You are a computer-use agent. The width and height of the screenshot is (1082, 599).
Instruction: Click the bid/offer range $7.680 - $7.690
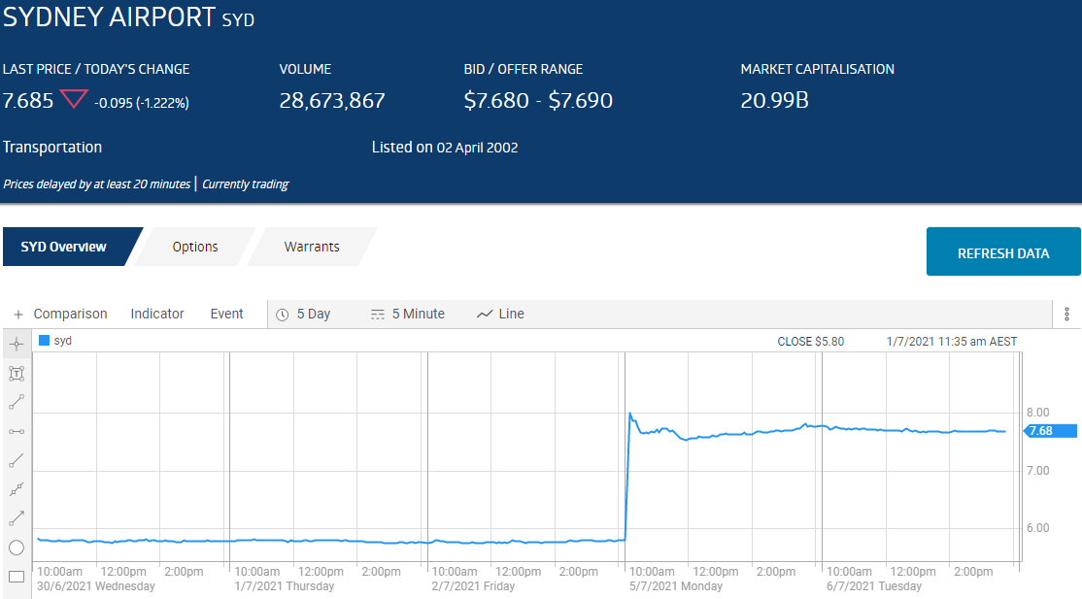[x=538, y=101]
